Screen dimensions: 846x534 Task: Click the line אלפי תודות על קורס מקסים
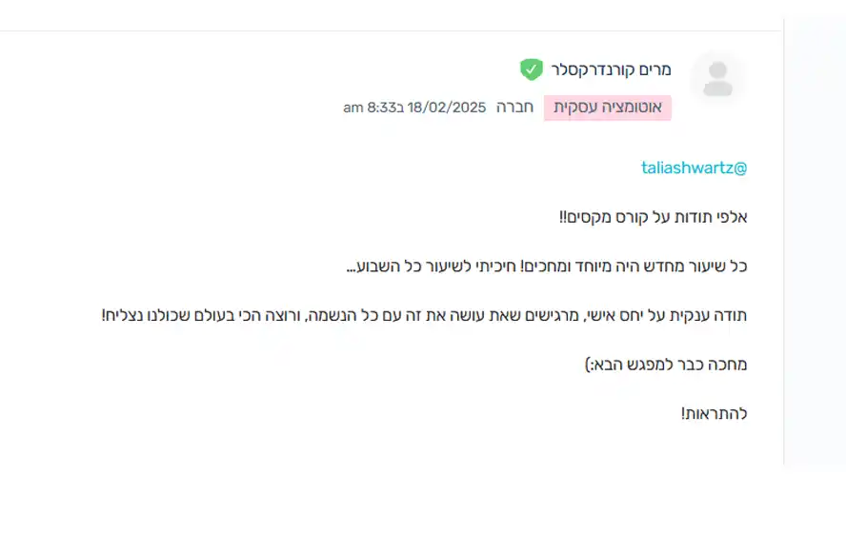653,217
